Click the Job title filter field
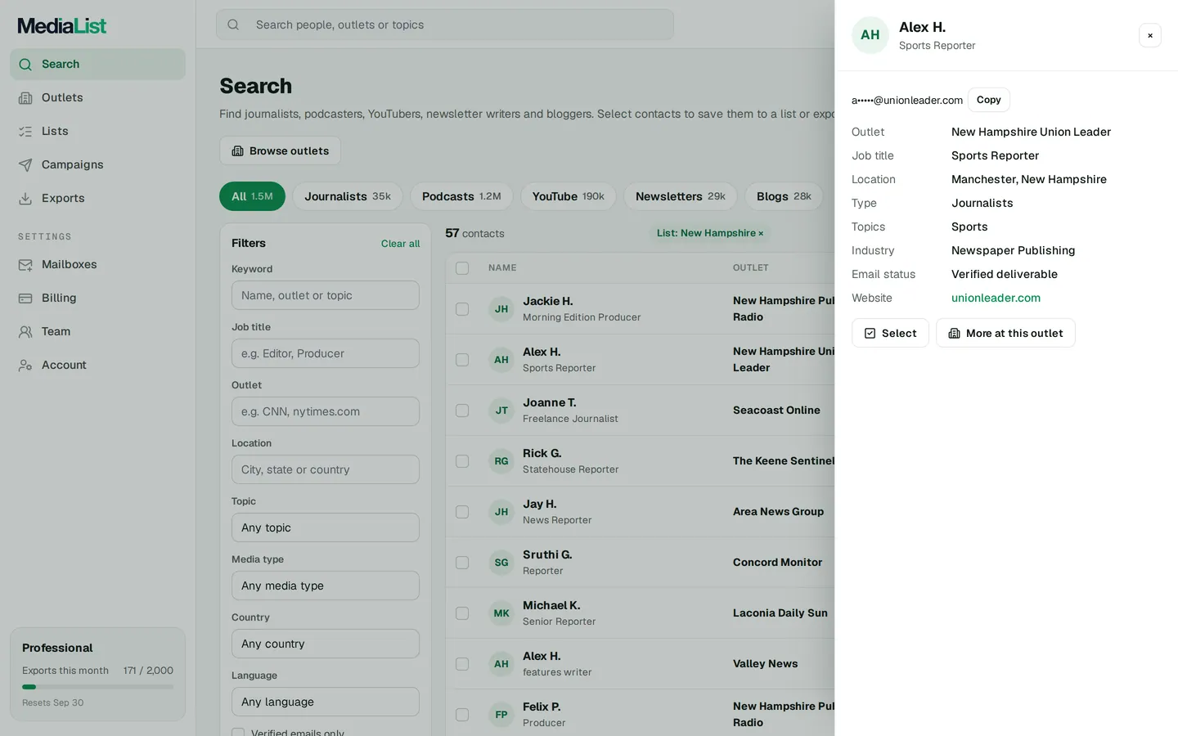Image resolution: width=1178 pixels, height=736 pixels. [x=326, y=353]
